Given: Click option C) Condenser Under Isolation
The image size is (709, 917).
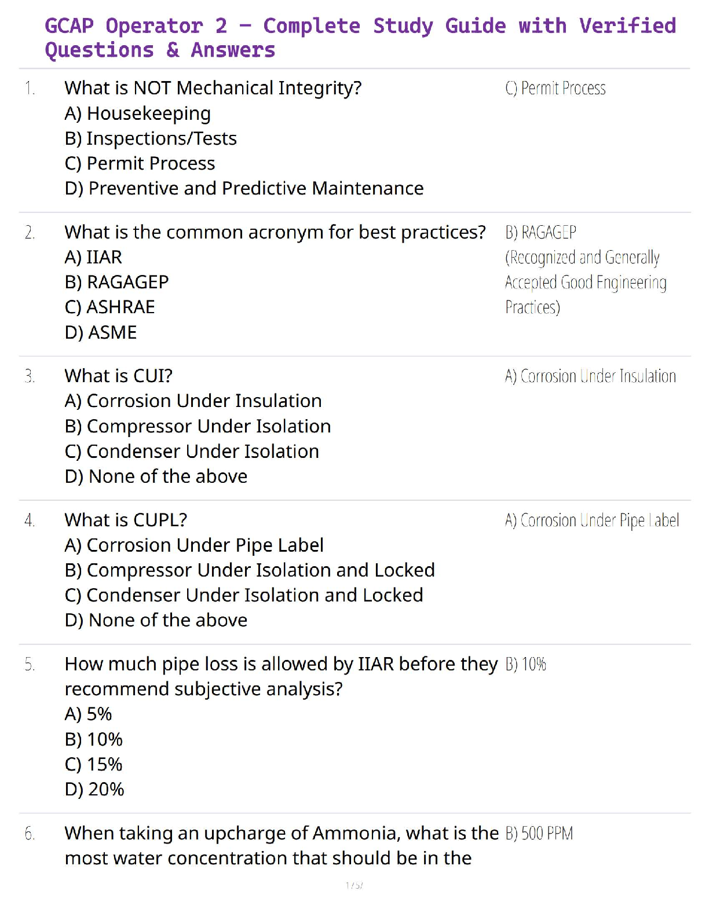Looking at the screenshot, I should tap(192, 452).
